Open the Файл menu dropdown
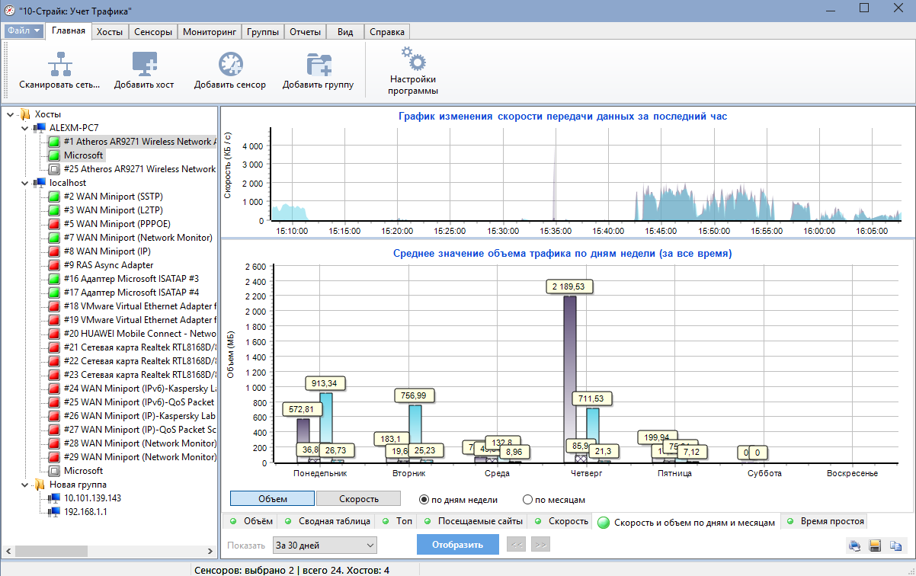Screen dimensions: 916x576 pyautogui.click(x=24, y=31)
